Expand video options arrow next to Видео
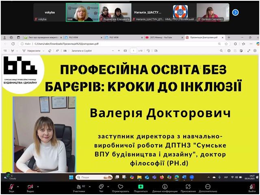This screenshot has width=260, height=195. coord(38,186)
